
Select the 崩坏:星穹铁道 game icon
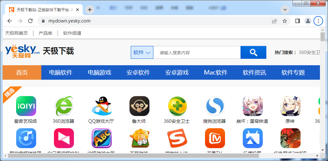[253, 106]
